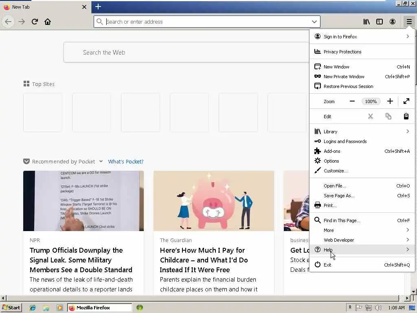417x313 pixels.
Task: Open the media player taskbar icon
Action: pyautogui.click(x=59, y=308)
